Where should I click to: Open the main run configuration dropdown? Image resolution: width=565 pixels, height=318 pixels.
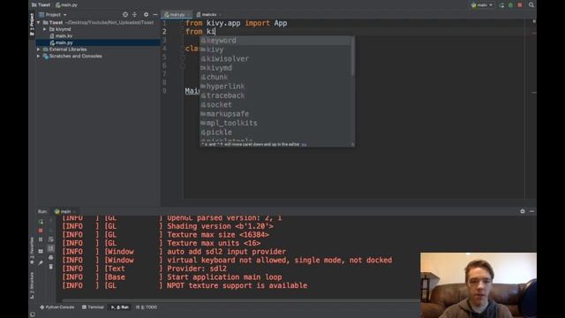coord(482,5)
